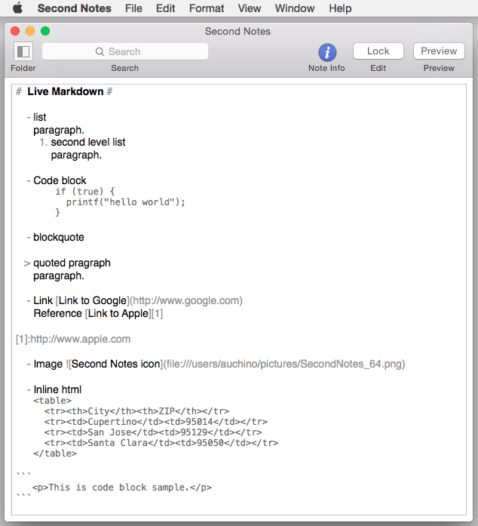This screenshot has width=478, height=526.
Task: Click the 'Code block' list item
Action: pyautogui.click(x=60, y=180)
